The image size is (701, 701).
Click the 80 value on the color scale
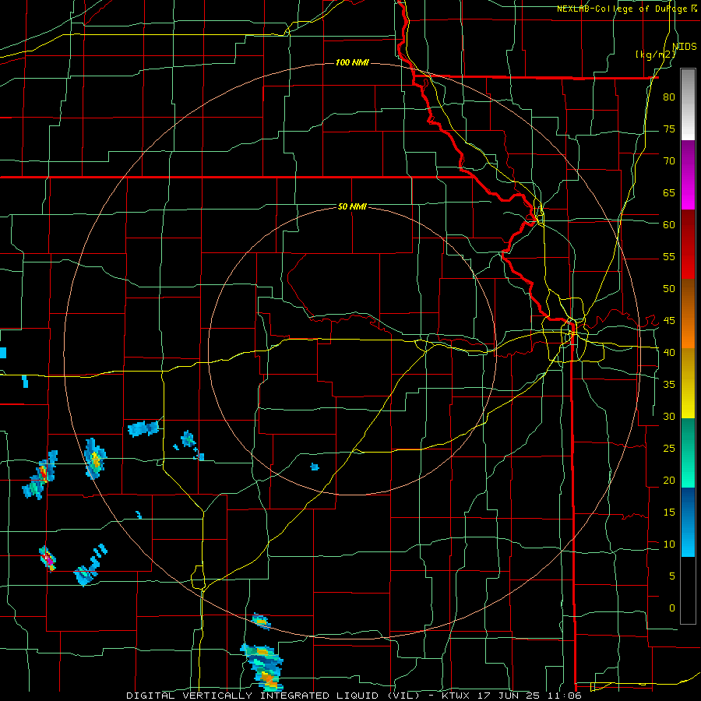(669, 97)
